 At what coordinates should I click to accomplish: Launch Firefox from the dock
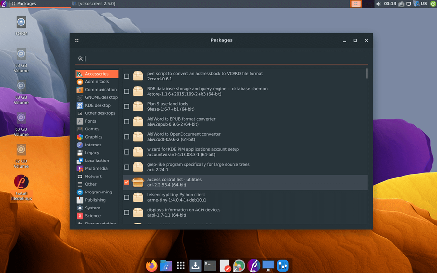[152, 266]
